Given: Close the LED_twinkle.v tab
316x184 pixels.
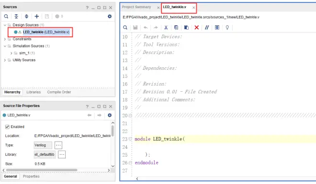Looking at the screenshot, I should coord(193,8).
